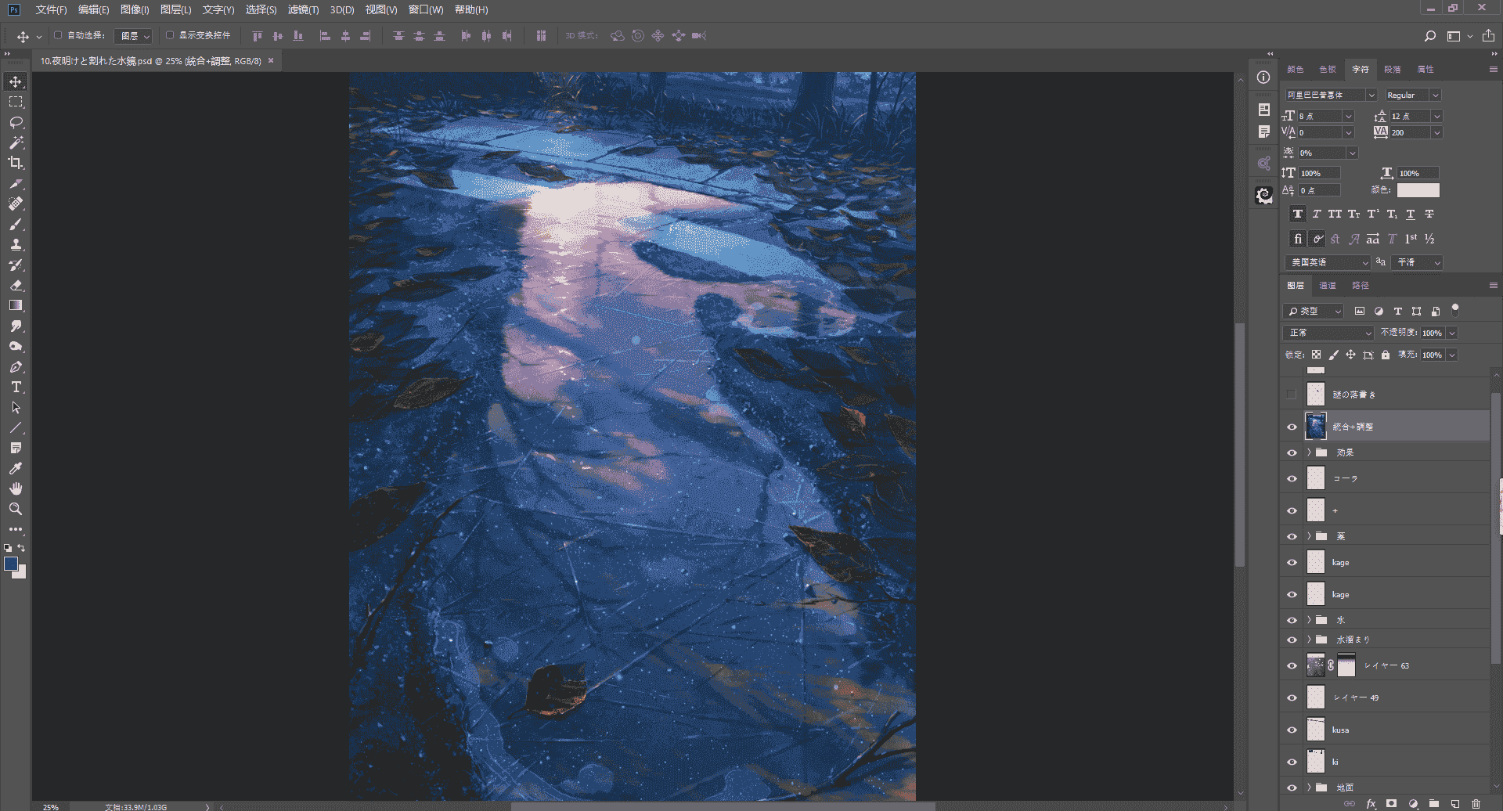Expand the 地面 layer group

point(1309,787)
